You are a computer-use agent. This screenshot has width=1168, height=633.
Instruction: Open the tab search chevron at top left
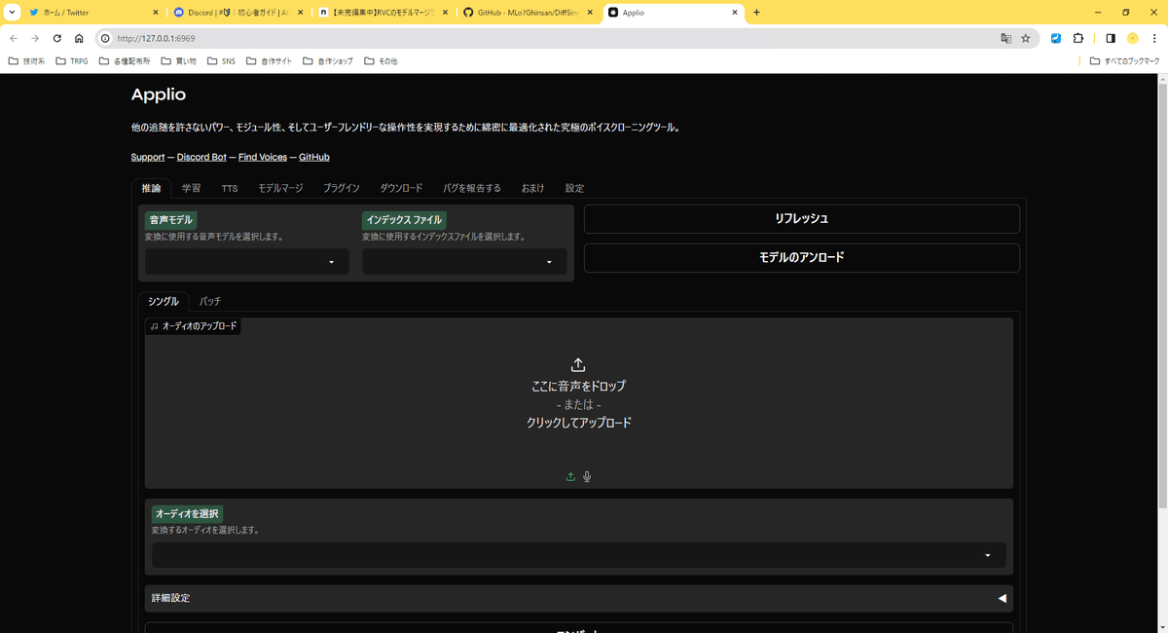tap(11, 13)
